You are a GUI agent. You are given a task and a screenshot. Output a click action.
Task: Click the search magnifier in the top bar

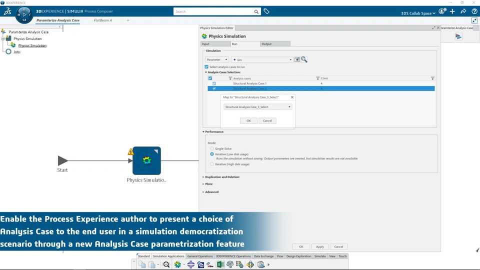256,11
